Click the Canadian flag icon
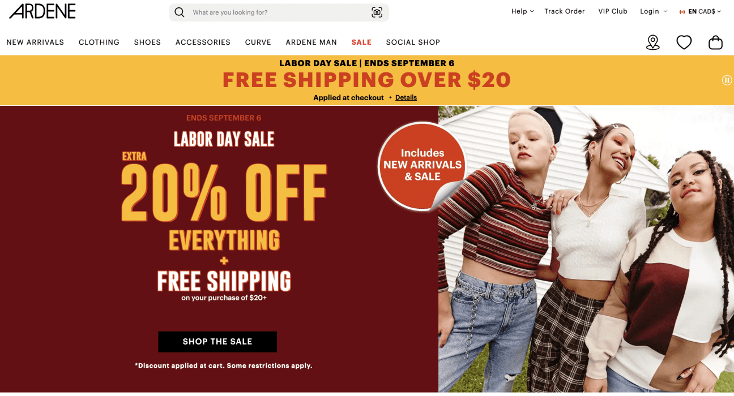734x396 pixels. coord(682,12)
